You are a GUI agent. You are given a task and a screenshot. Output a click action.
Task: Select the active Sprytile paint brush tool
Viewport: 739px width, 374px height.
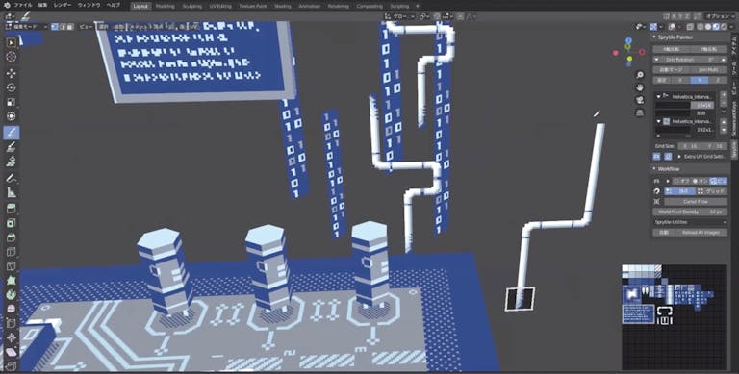pyautogui.click(x=12, y=133)
